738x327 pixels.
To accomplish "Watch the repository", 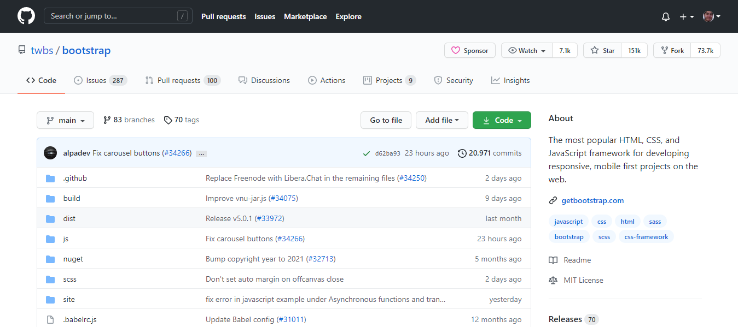I will point(525,50).
